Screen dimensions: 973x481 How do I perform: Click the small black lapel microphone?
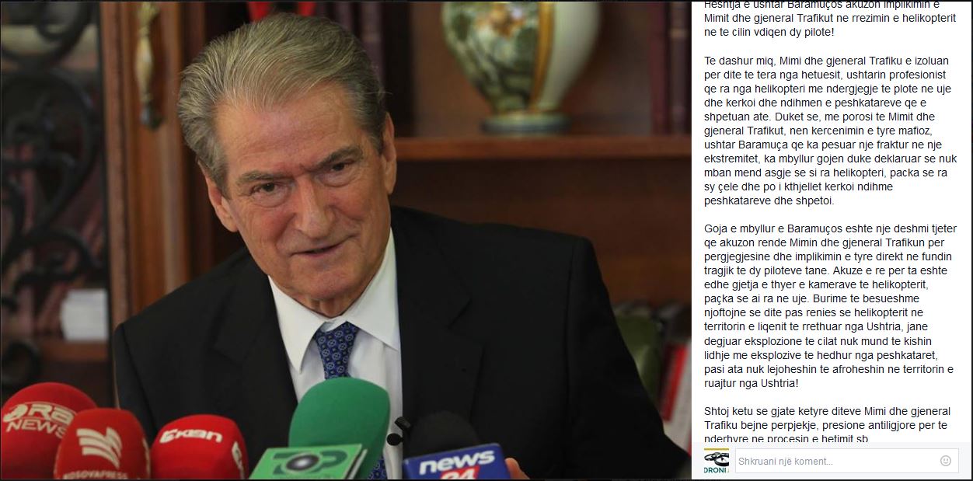[x=399, y=429]
